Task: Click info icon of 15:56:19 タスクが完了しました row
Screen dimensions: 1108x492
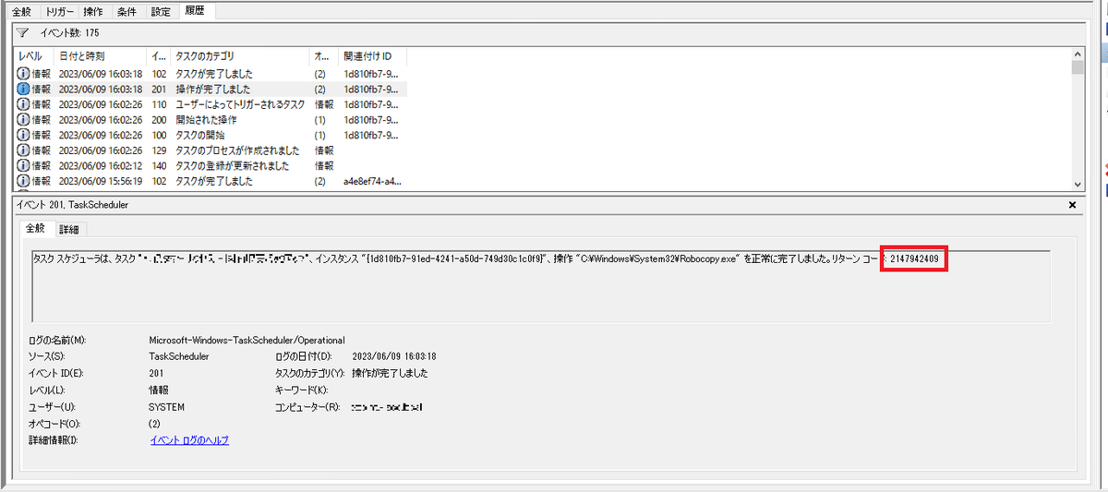Action: point(23,181)
